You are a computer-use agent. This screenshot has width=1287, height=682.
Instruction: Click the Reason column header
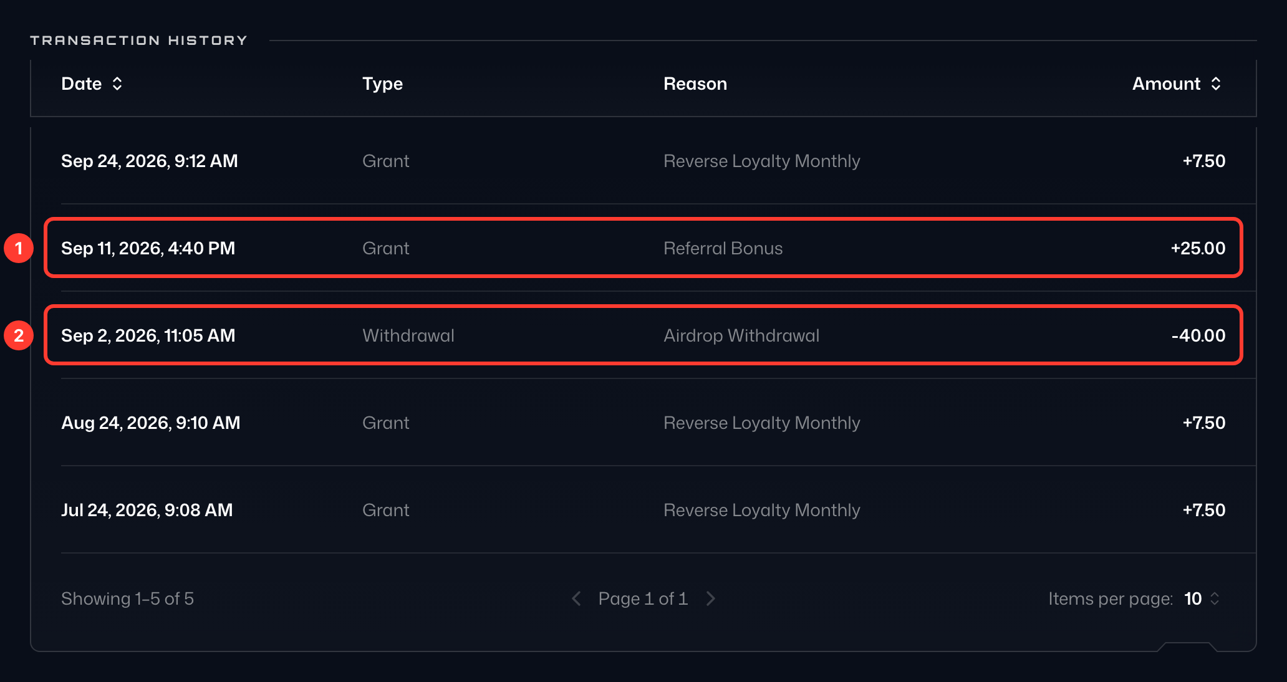point(695,84)
